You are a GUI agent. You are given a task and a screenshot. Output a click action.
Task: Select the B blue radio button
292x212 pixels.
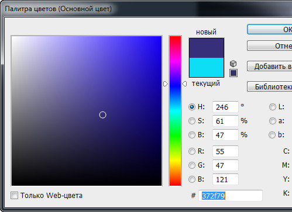(192, 179)
